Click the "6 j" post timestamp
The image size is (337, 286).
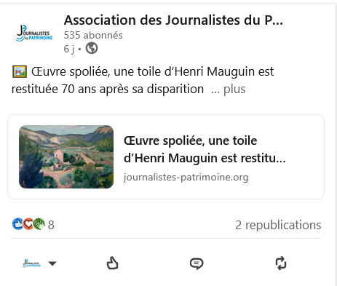coord(69,49)
